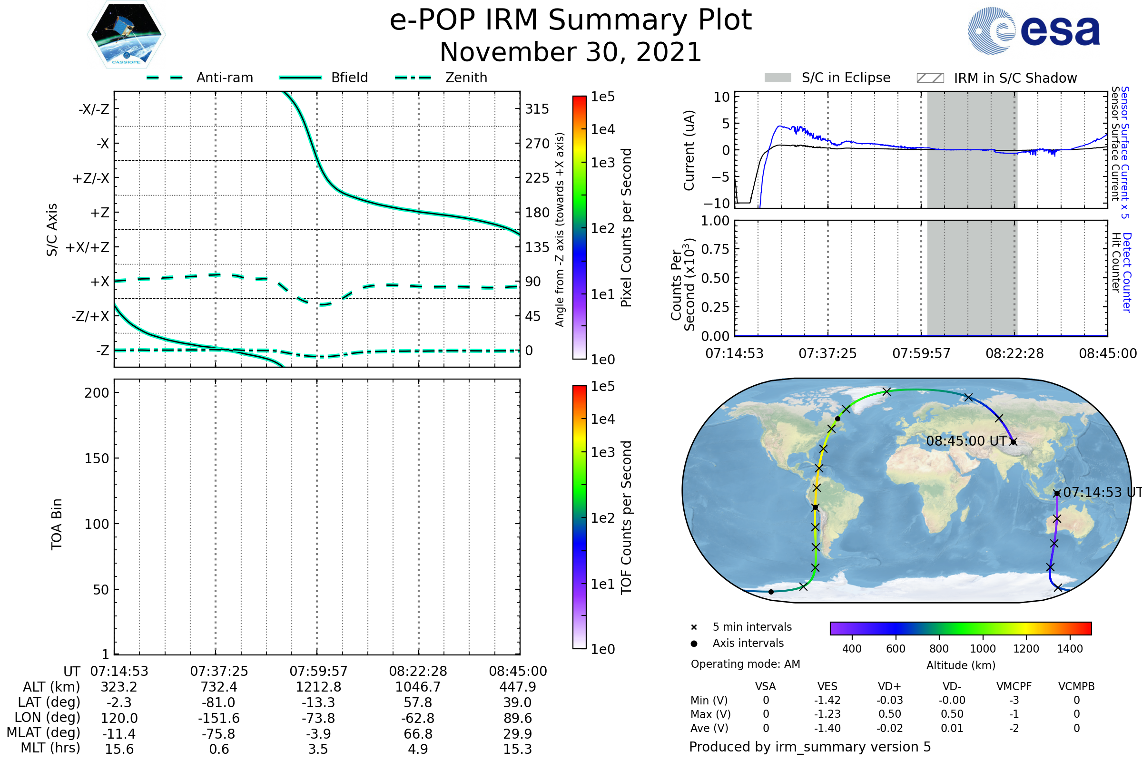The width and height of the screenshot is (1142, 761).
Task: Click the 5 min intervals cross marker
Action: [694, 627]
